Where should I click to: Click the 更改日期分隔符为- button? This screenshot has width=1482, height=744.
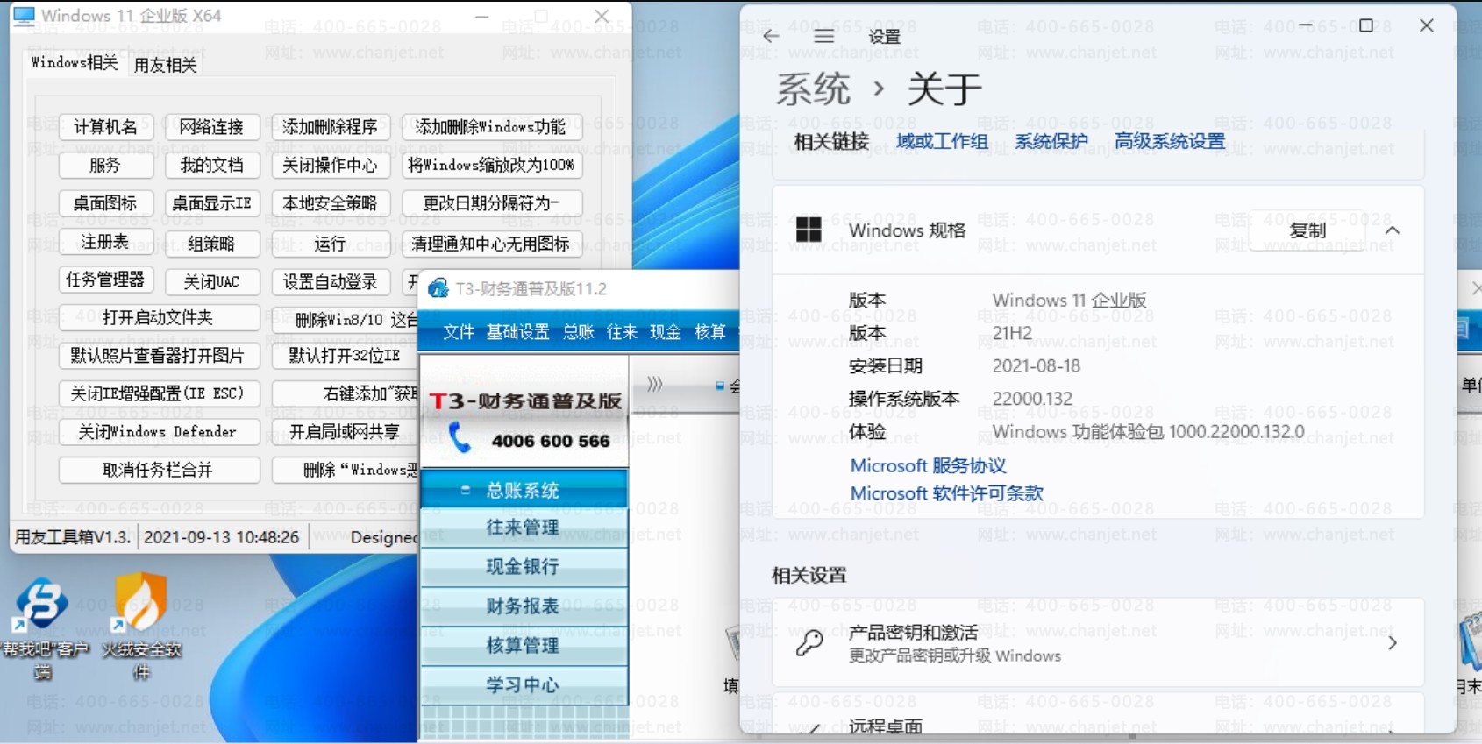[x=492, y=203]
